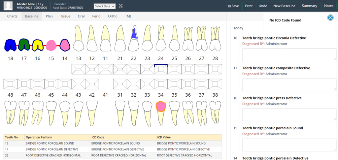Screen dimensions: 338x160
Task: Select the pink tooth 34 with orange outline
Action: [x=161, y=107]
